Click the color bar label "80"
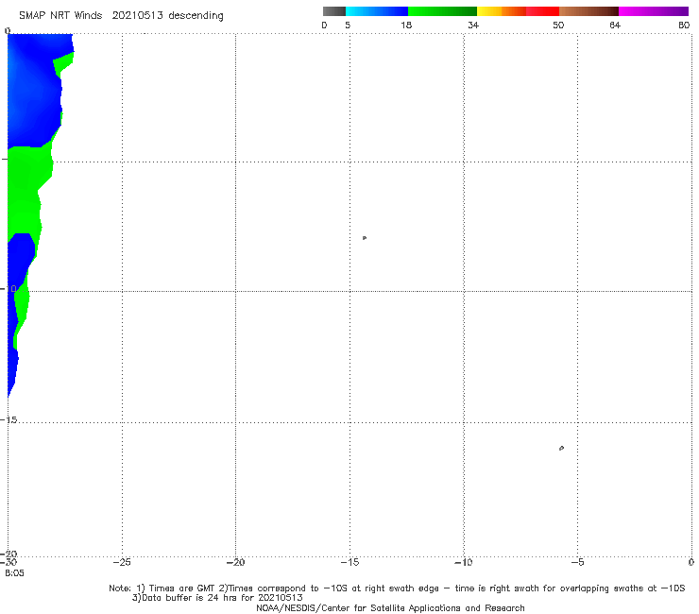This screenshot has width=699, height=614. 684,26
